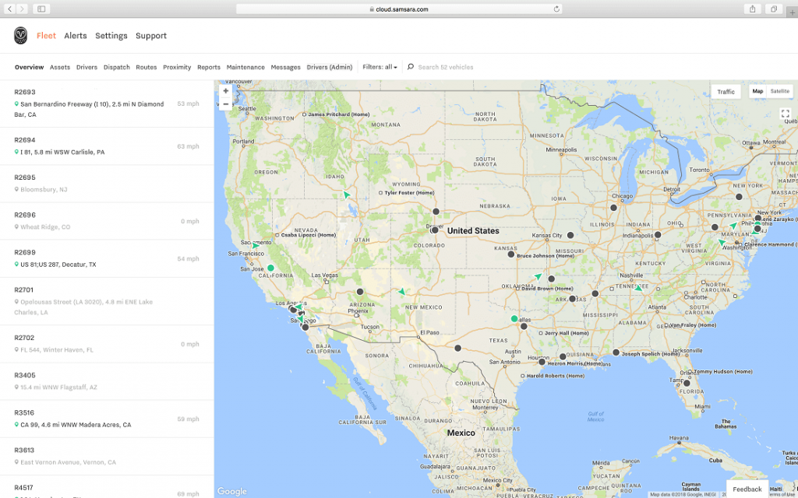Zoom in on the map with plus icon
Image resolution: width=798 pixels, height=498 pixels.
[x=225, y=90]
